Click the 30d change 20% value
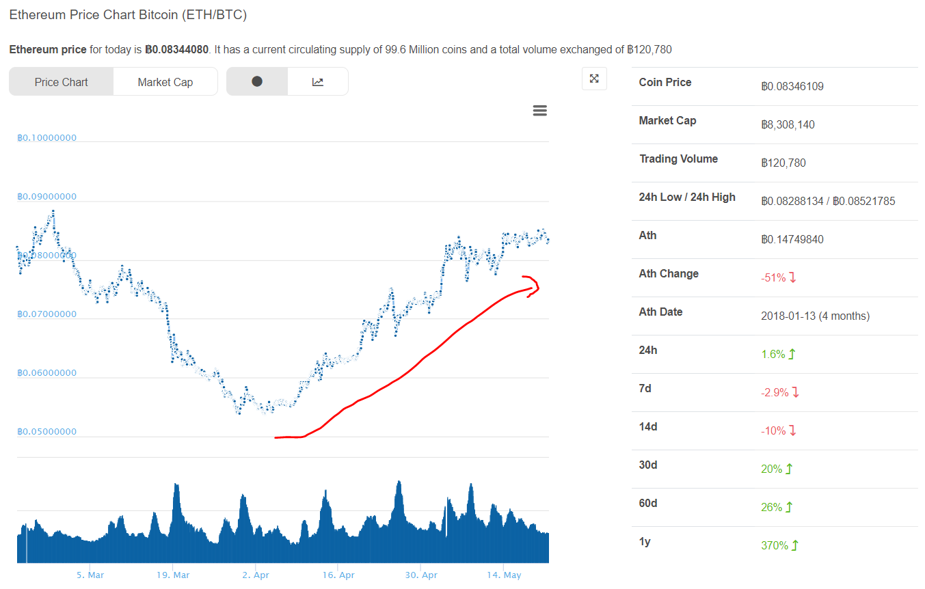This screenshot has width=925, height=589. (x=777, y=469)
